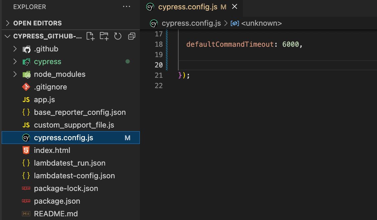Click the braces icon beside lambdatest_run.json
Screen dimensions: 377x220
point(26,163)
